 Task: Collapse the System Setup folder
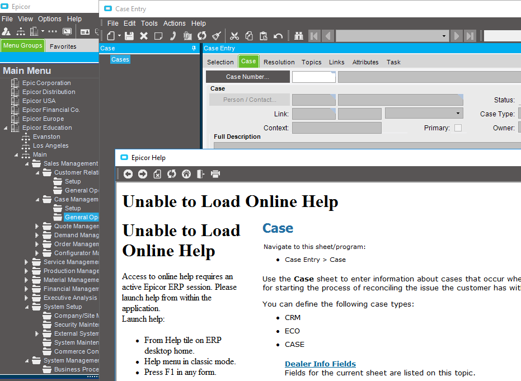coord(27,307)
